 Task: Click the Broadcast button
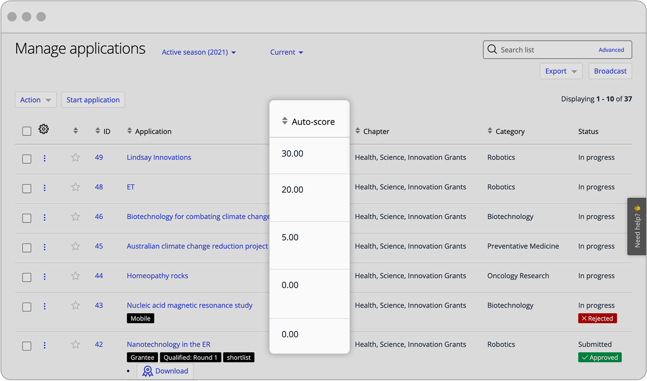(610, 71)
